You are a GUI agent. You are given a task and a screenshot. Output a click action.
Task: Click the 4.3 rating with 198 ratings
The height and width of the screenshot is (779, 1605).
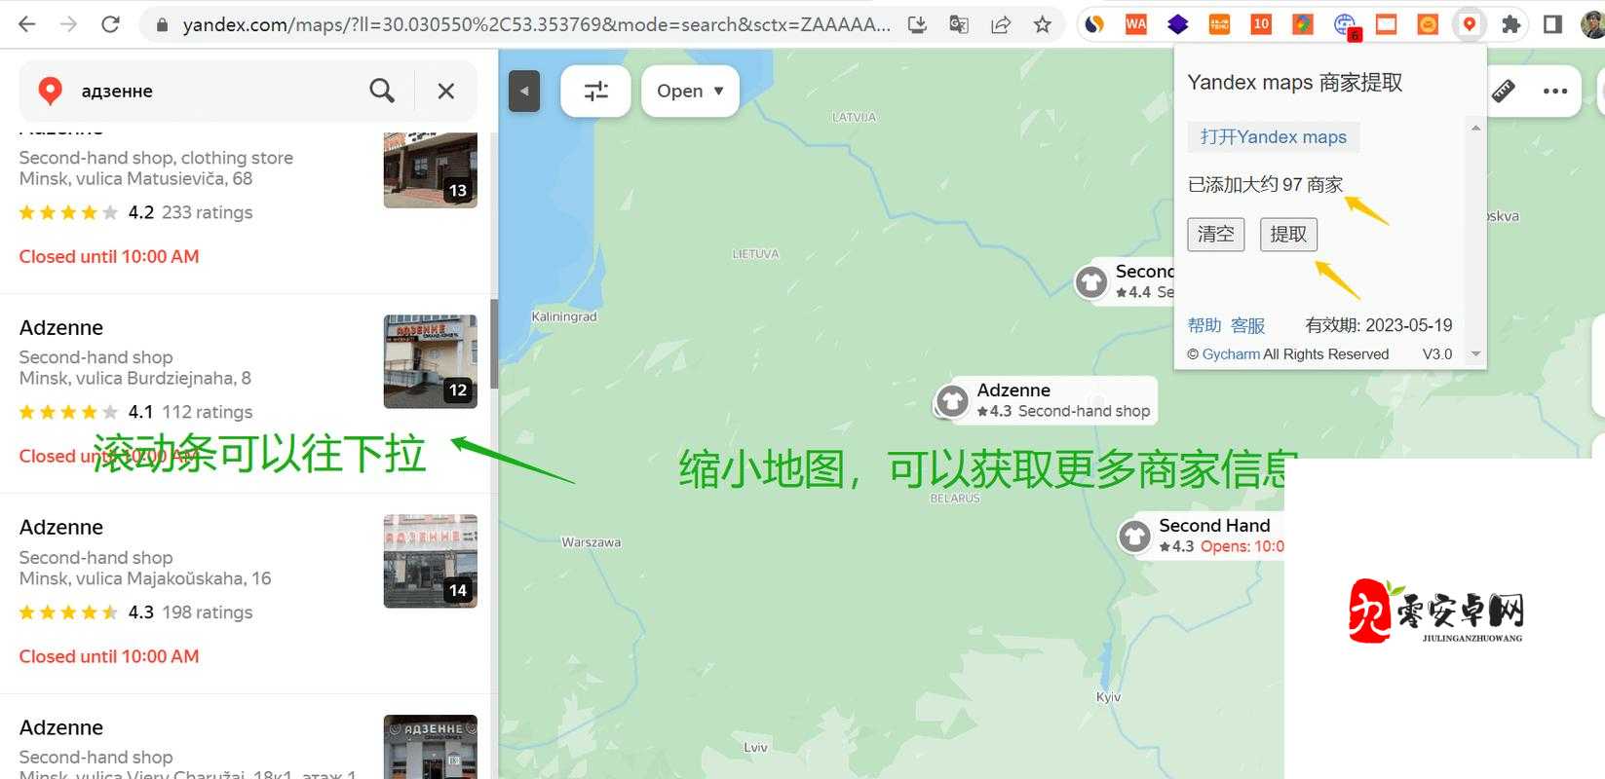pyautogui.click(x=135, y=612)
